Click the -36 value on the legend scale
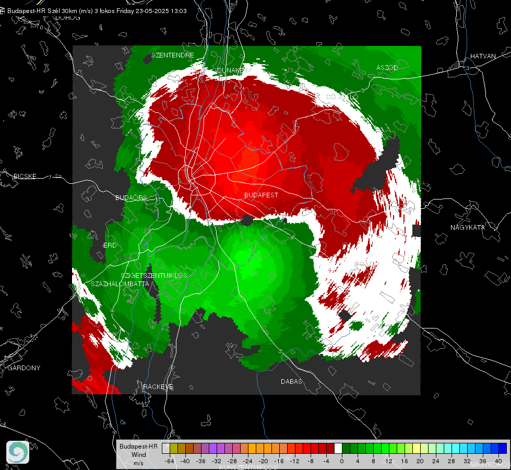 201,461
